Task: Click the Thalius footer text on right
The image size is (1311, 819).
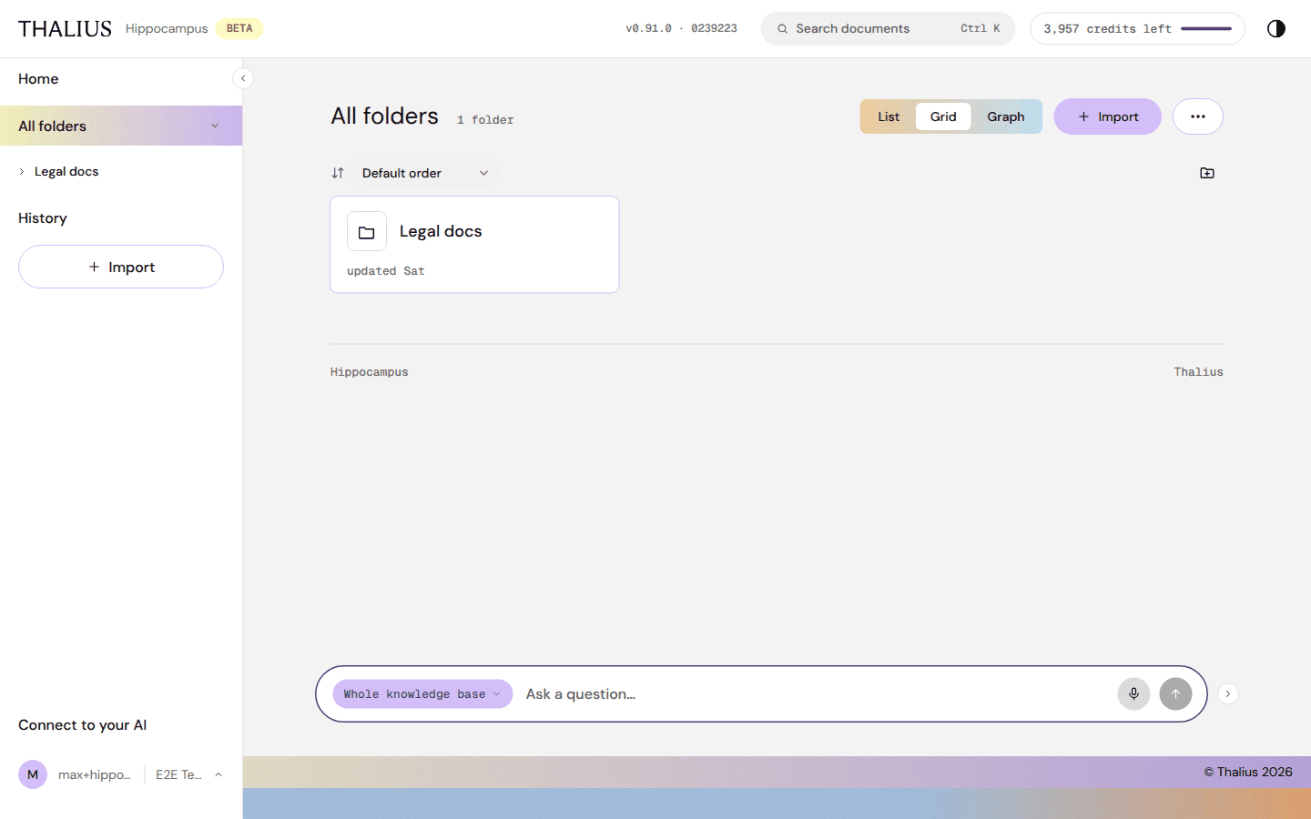Action: (1198, 372)
